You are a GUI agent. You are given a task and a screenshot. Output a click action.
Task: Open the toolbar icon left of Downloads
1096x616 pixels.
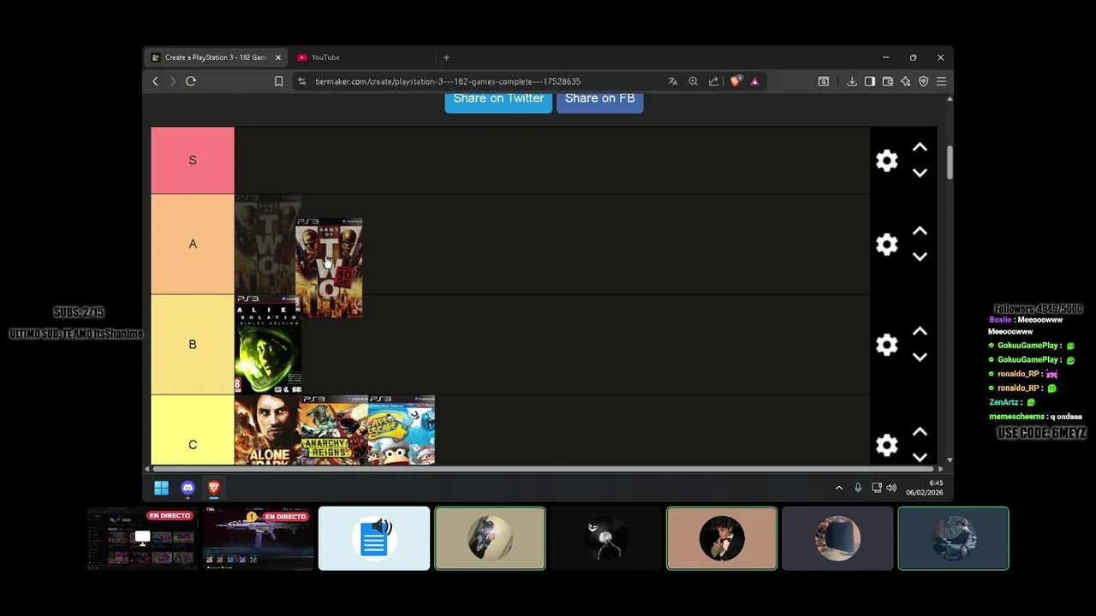[x=824, y=81]
